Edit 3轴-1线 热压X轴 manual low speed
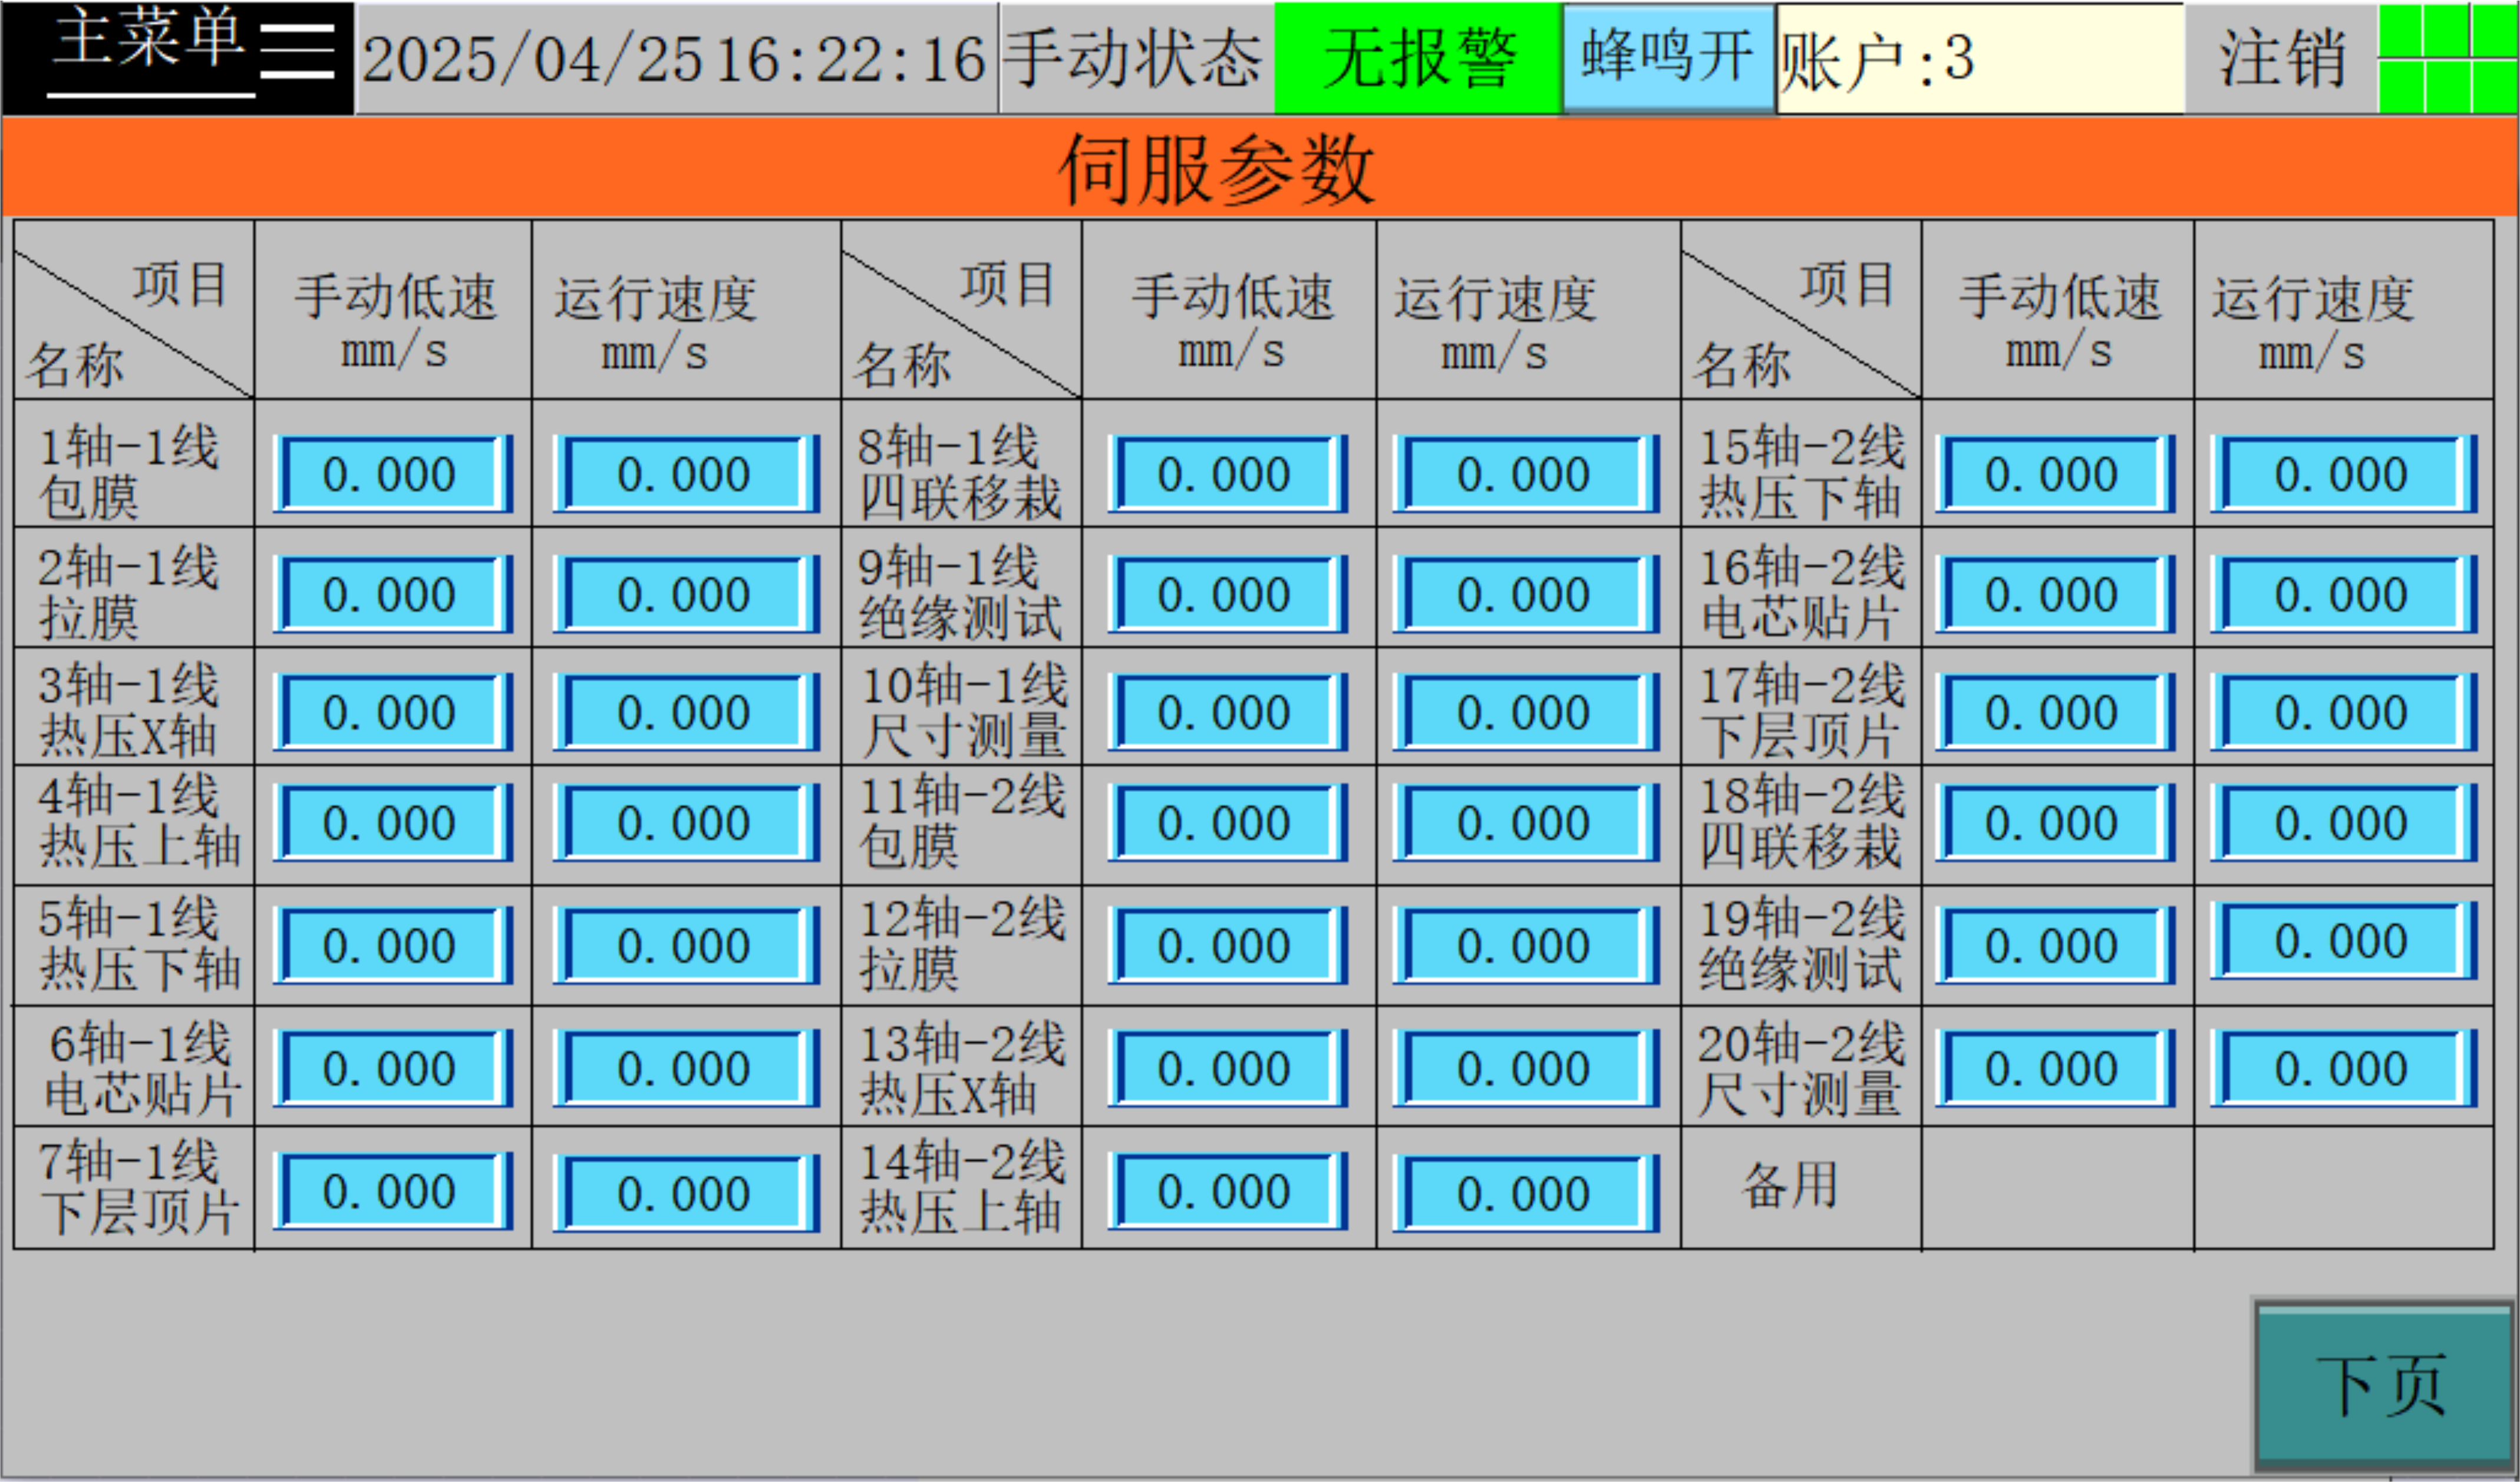The image size is (2520, 1482). coord(392,712)
